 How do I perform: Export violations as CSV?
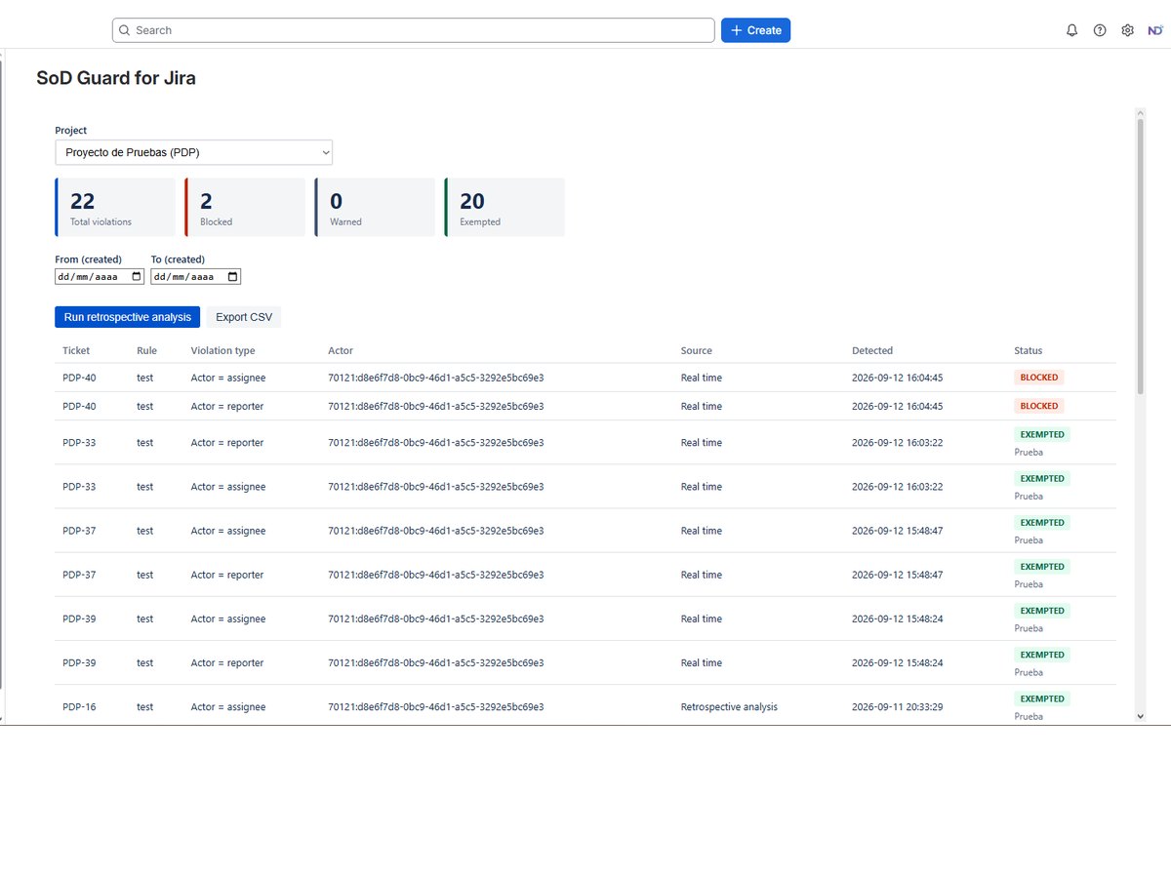pos(244,317)
